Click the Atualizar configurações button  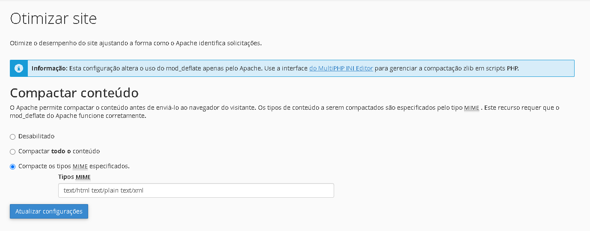click(x=49, y=211)
